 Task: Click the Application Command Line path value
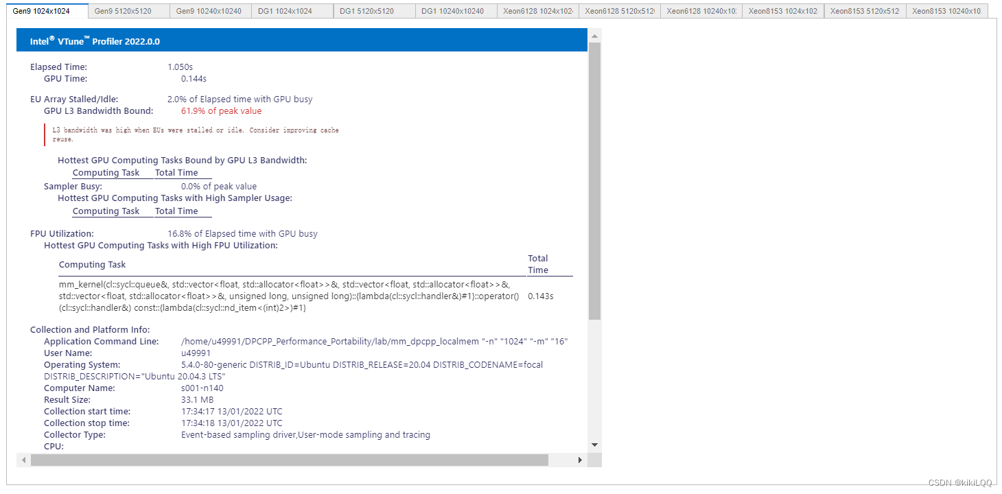(374, 342)
